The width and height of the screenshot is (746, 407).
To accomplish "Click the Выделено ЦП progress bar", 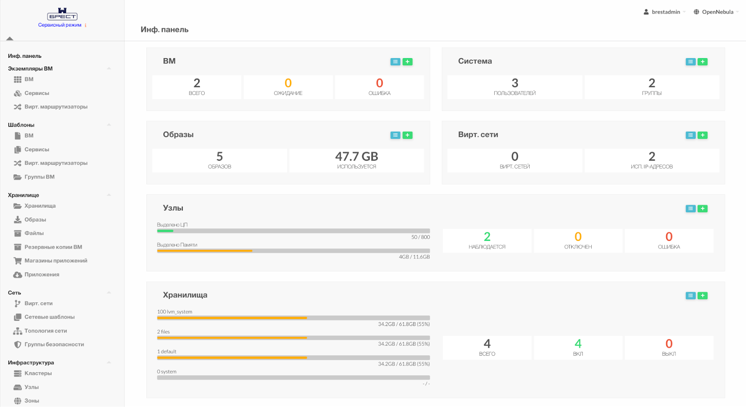I will (293, 231).
